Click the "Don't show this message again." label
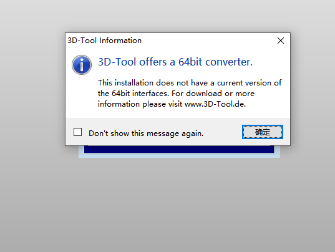The height and width of the screenshot is (252, 335). point(146,133)
